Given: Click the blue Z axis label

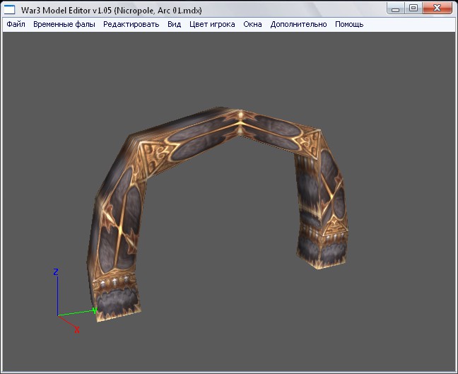Looking at the screenshot, I should pyautogui.click(x=56, y=272).
